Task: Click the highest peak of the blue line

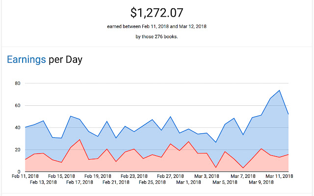Action: pos(279,90)
